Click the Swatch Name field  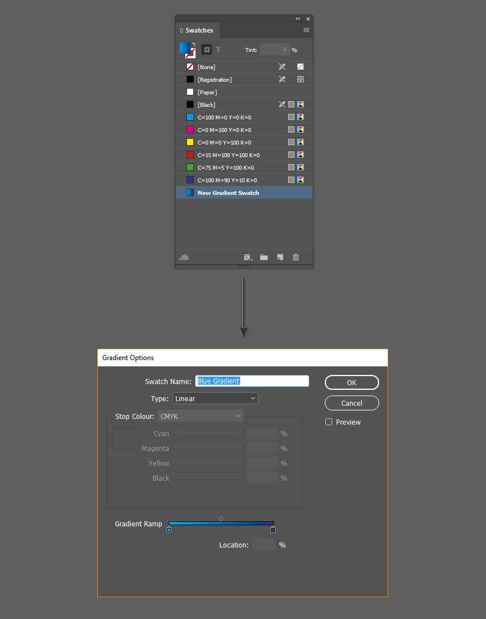pyautogui.click(x=252, y=381)
